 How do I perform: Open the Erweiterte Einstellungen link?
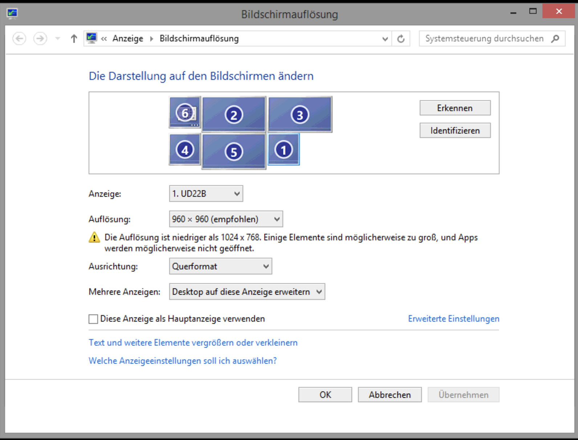tap(453, 318)
